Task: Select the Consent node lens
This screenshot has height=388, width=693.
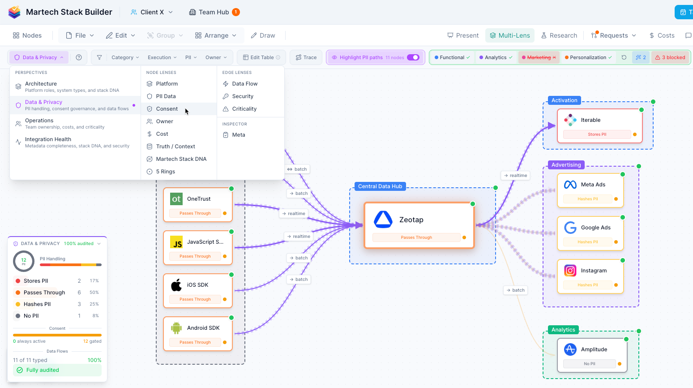Action: [167, 109]
